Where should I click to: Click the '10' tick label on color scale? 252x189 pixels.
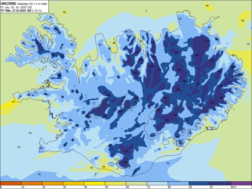click(x=23, y=187)
